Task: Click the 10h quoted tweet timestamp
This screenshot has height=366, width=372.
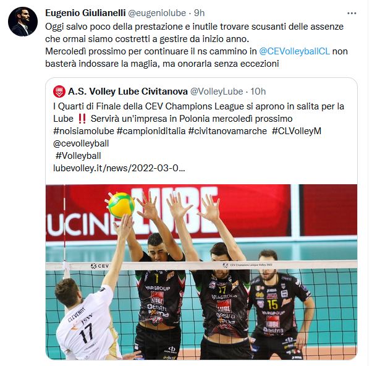Action: [x=258, y=91]
